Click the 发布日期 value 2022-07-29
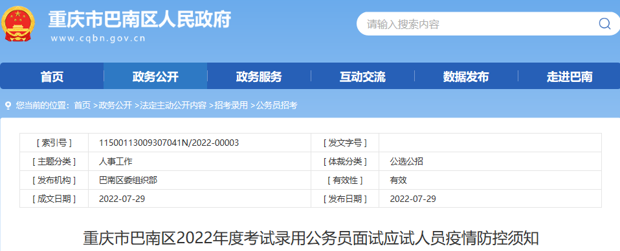This screenshot has height=251, width=620. pos(413,199)
